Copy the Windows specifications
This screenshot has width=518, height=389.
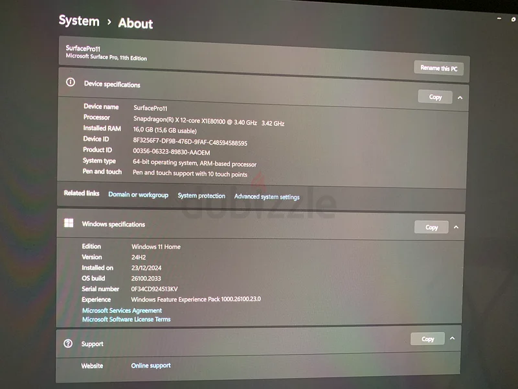431,228
